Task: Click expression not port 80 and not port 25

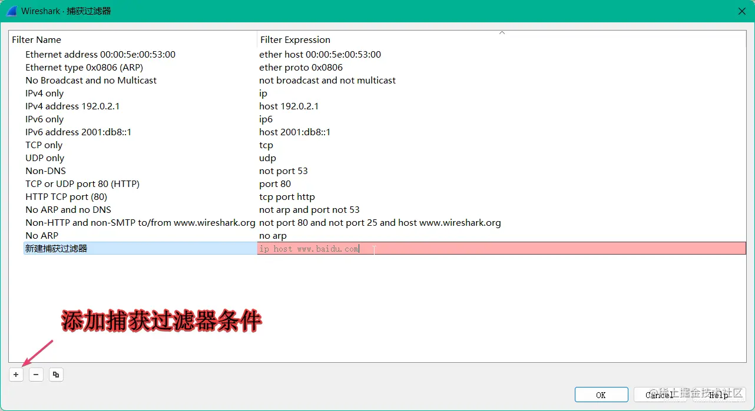Action: [380, 223]
